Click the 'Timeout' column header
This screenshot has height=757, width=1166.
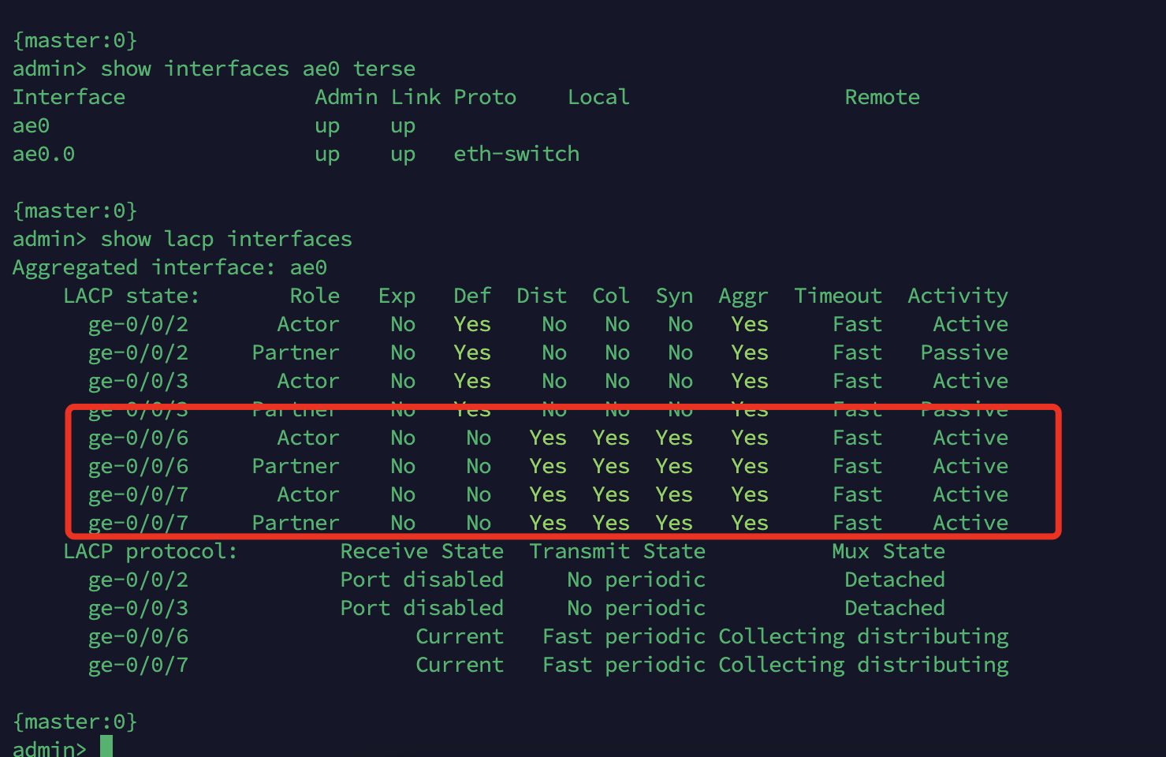click(x=838, y=296)
